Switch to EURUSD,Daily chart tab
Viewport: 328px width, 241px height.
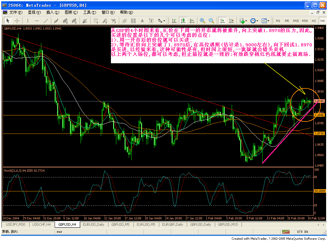click(x=94, y=224)
